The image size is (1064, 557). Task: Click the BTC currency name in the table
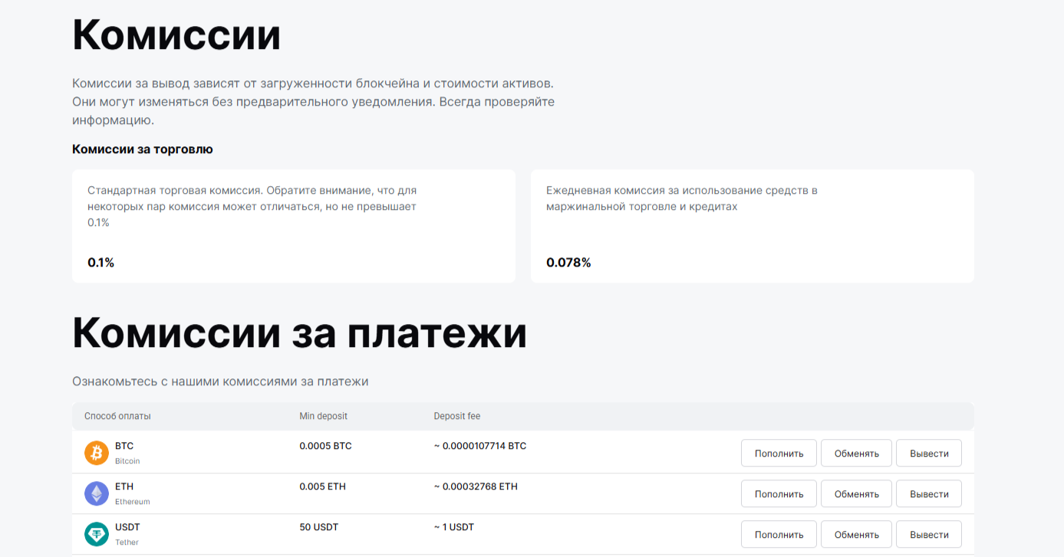click(x=124, y=446)
